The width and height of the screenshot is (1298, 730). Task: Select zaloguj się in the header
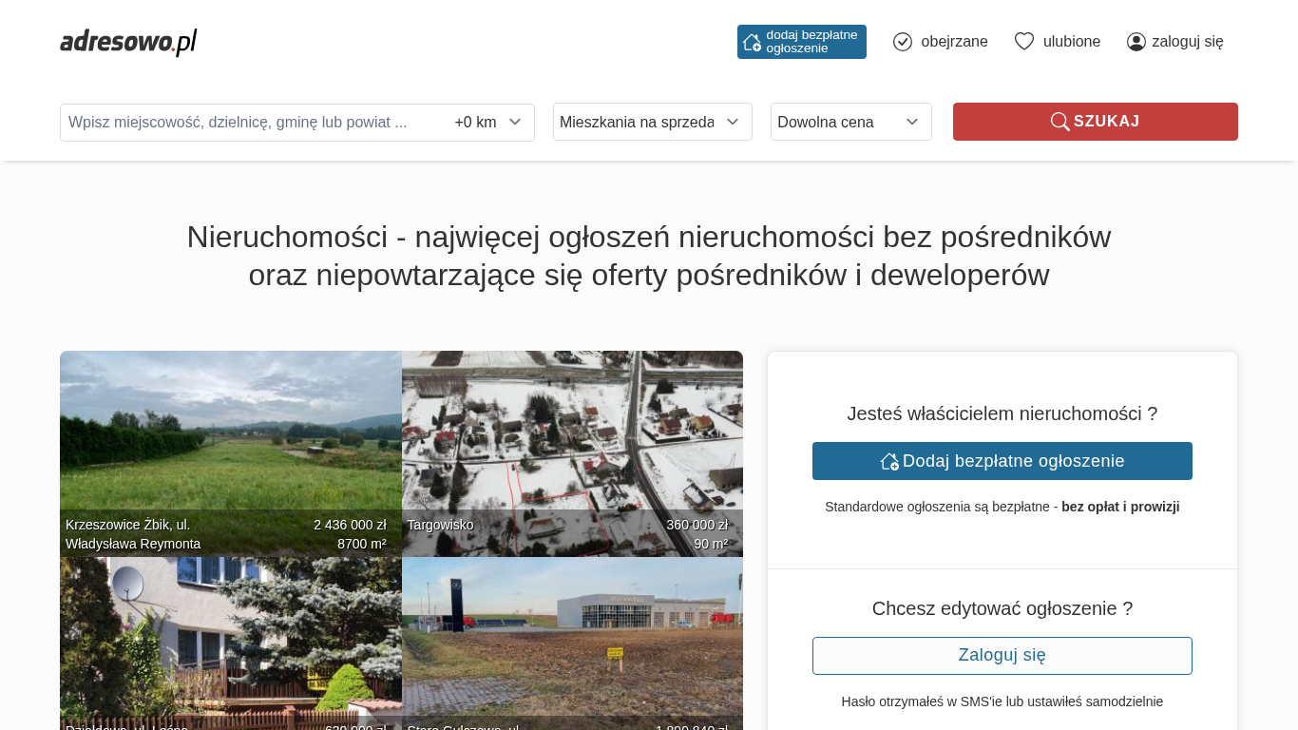tap(1187, 42)
